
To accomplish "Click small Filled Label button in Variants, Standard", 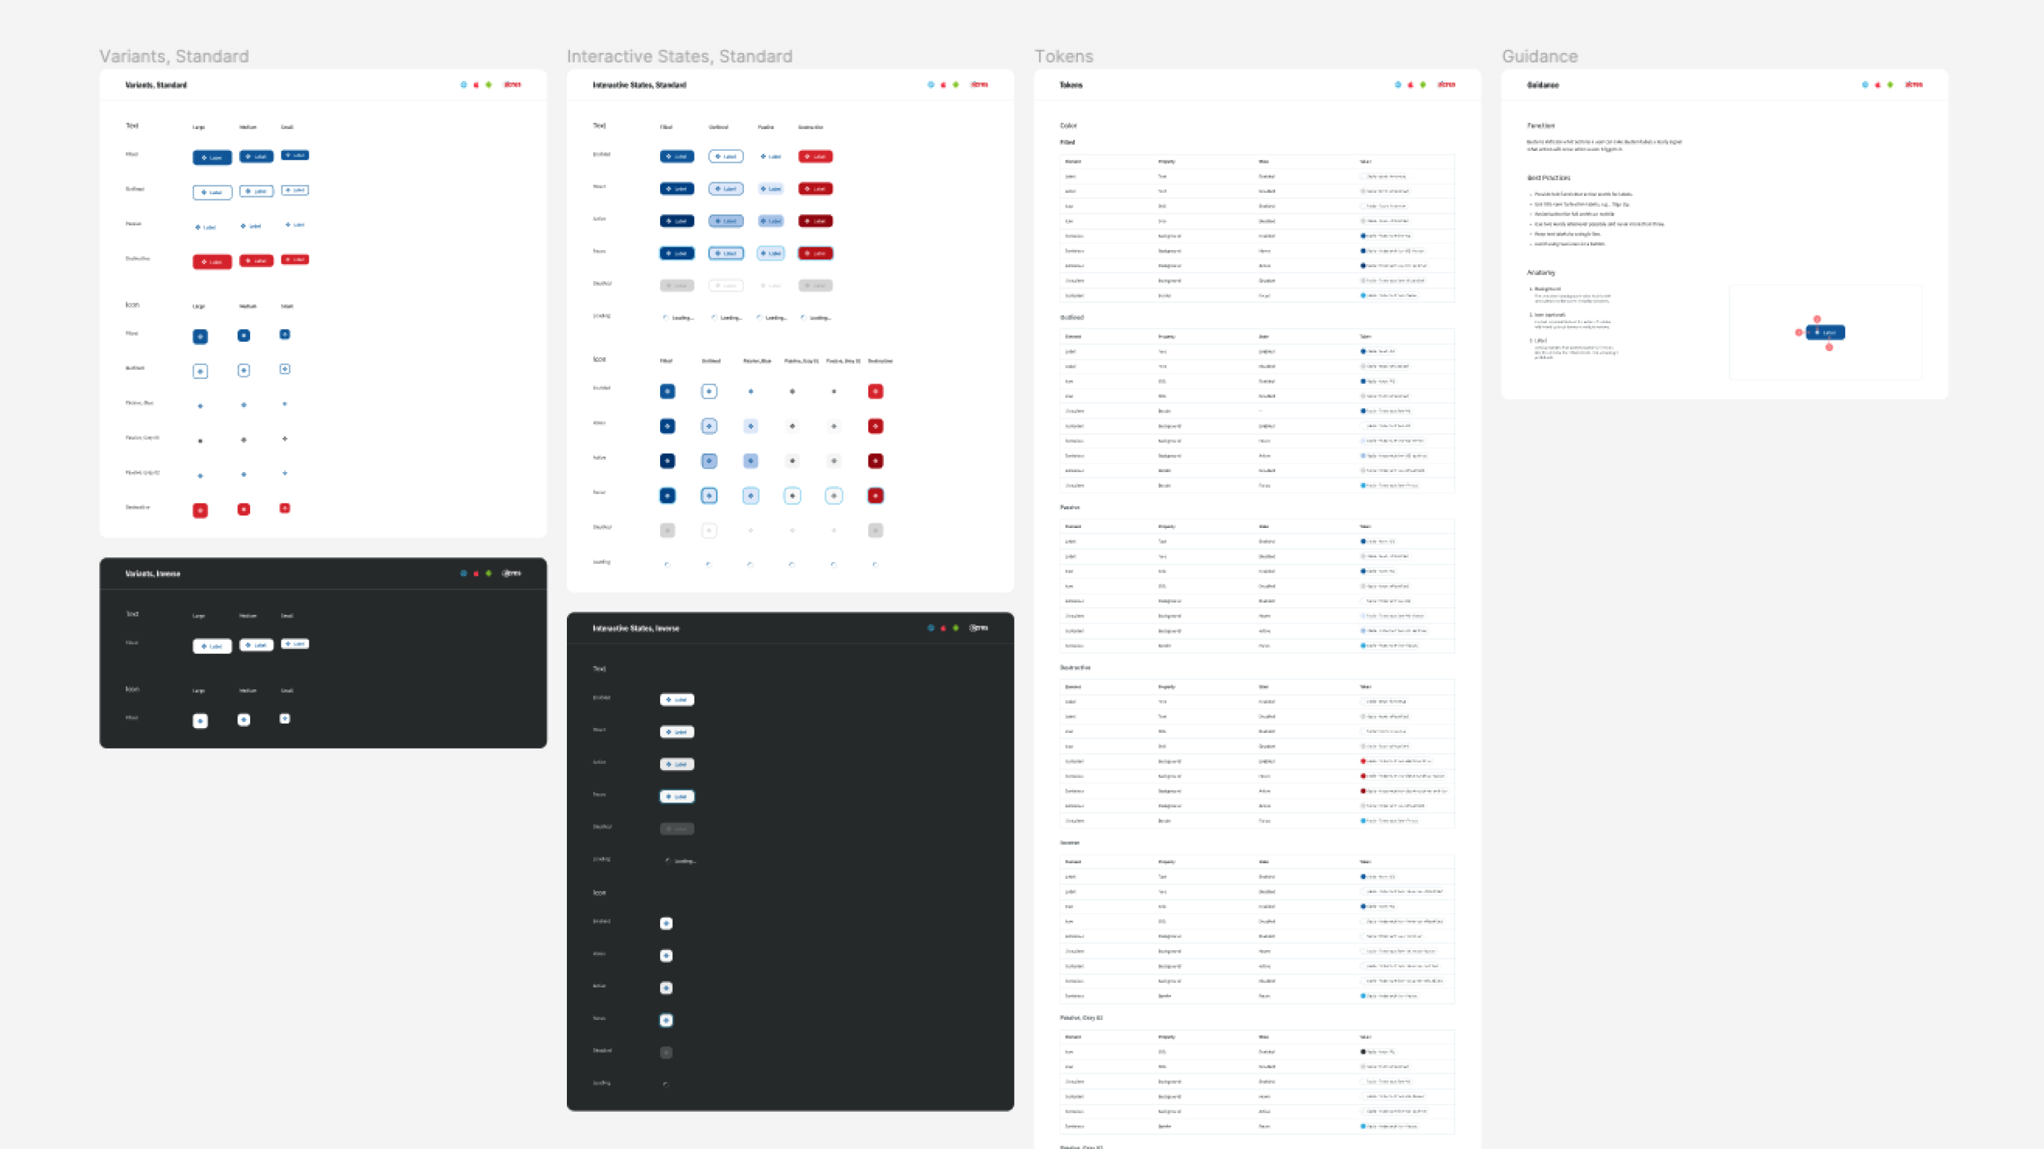I will 295,156.
